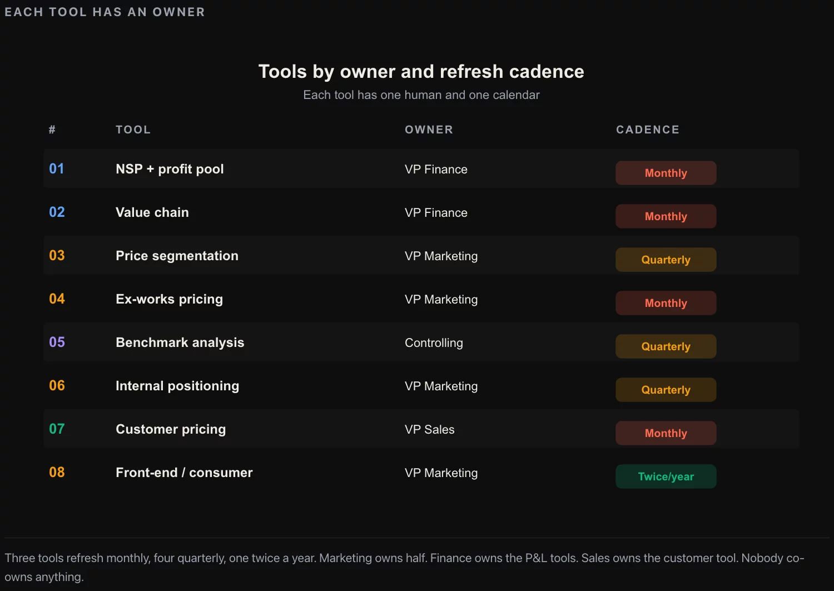Image resolution: width=834 pixels, height=591 pixels.
Task: Click the 'Price segmentation' tool name
Action: pyautogui.click(x=177, y=256)
